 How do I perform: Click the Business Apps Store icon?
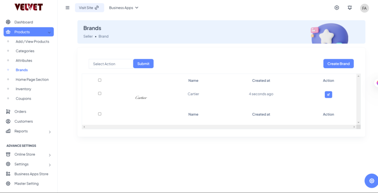[x=8, y=174]
